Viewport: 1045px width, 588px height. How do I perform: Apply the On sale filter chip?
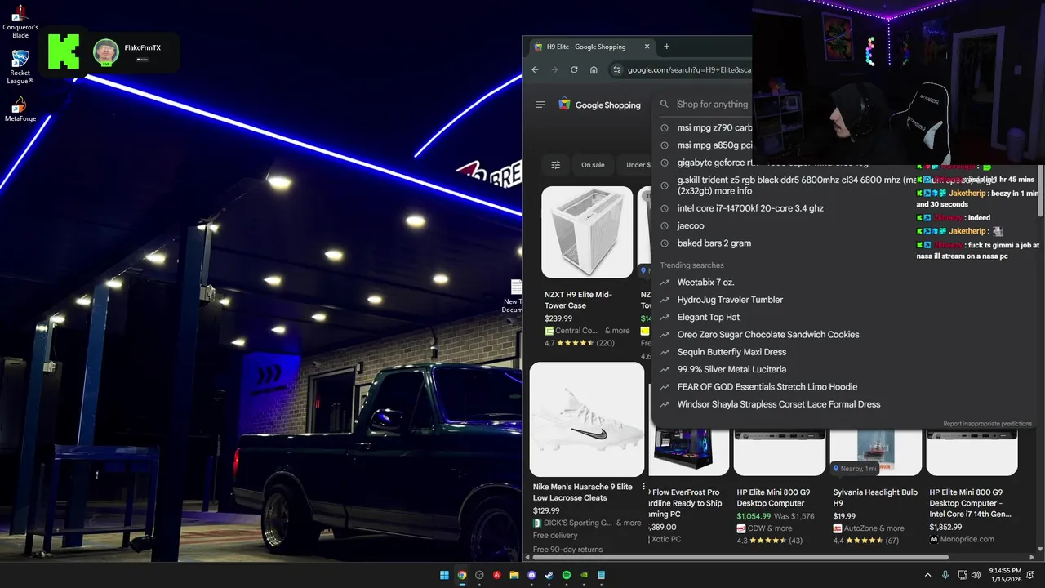coord(593,165)
